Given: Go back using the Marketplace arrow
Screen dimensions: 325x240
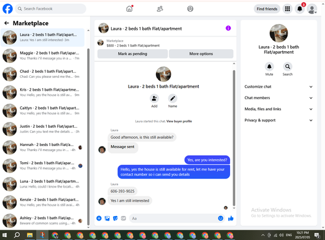Looking at the screenshot, I should (6, 23).
